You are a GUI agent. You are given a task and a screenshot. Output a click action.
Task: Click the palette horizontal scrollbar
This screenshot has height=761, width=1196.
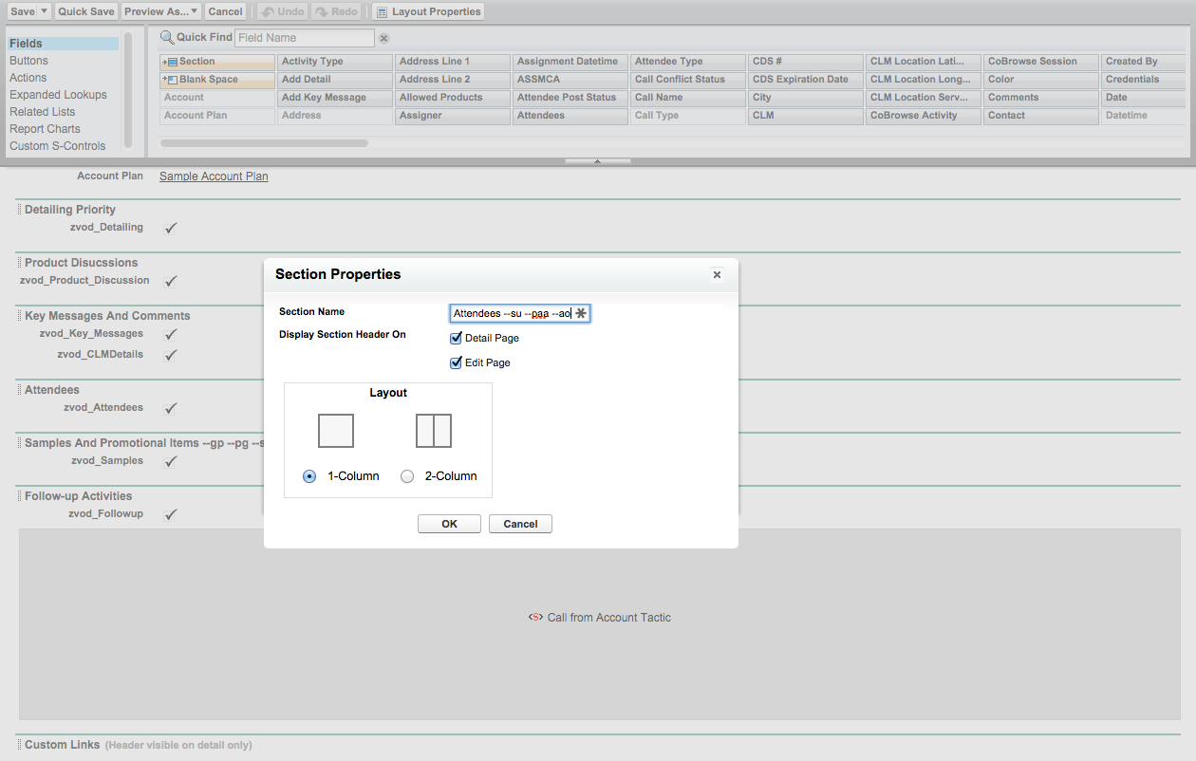coord(264,143)
